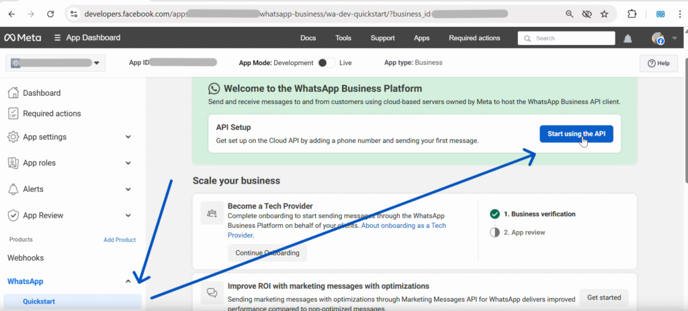Bookmark this page with star icon
Screen dimensions: 688x311
click(605, 13)
